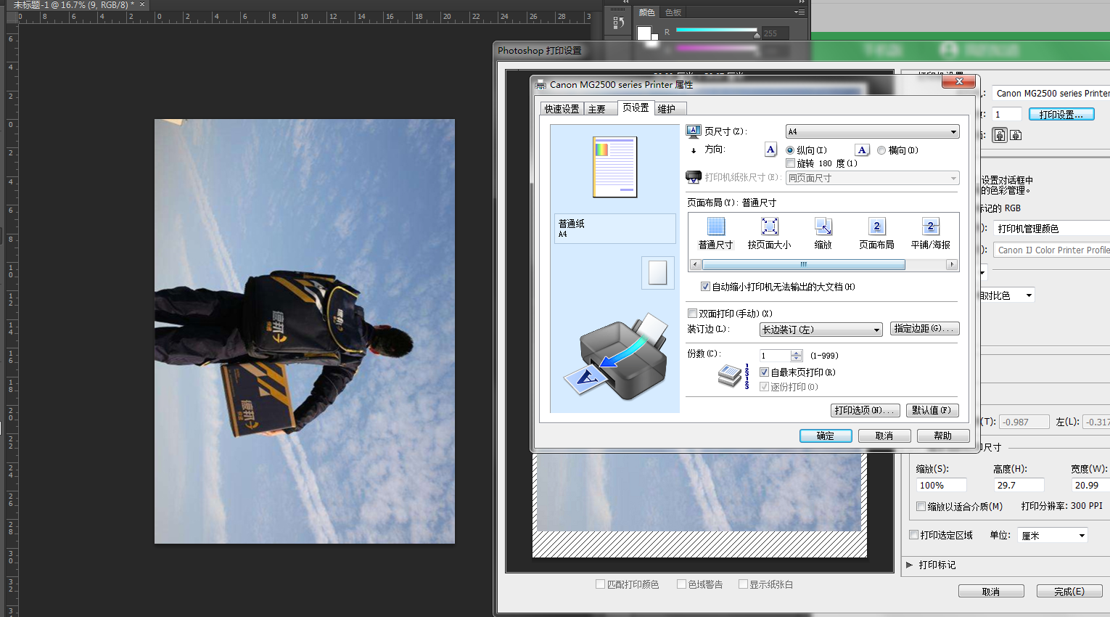1110x617 pixels.
Task: Click the foreground color swatch
Action: (644, 33)
